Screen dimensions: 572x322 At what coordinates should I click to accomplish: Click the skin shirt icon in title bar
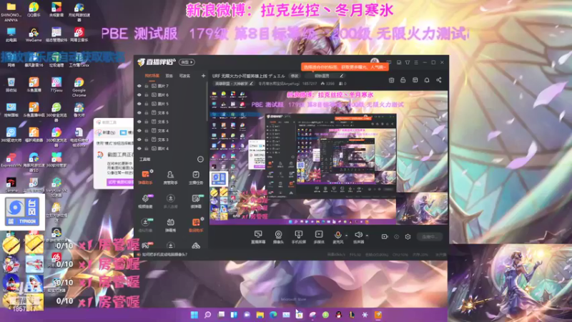point(408,62)
